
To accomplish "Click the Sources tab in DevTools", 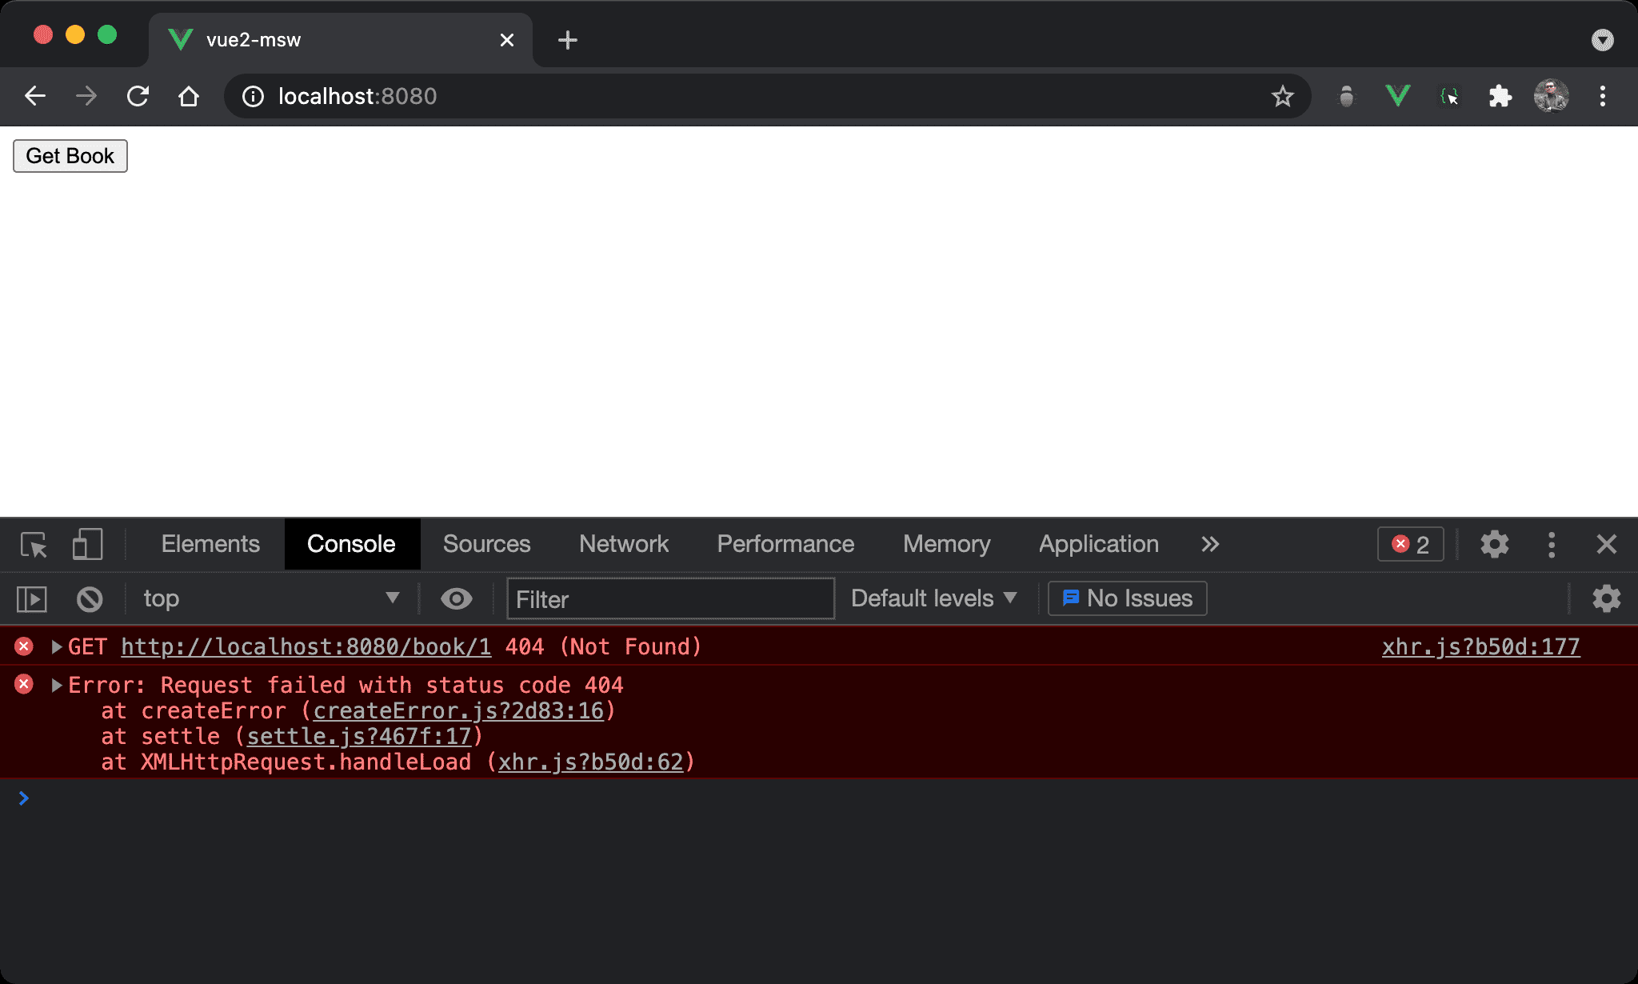I will click(485, 543).
